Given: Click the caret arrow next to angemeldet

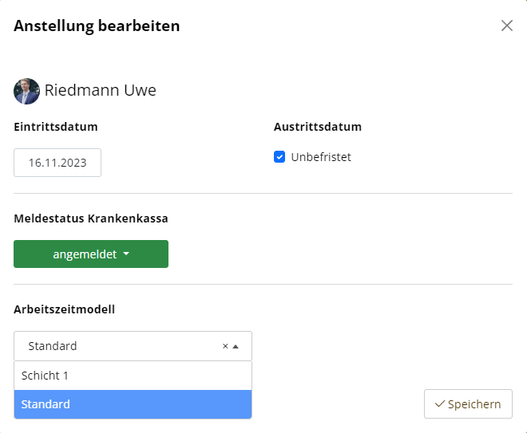Looking at the screenshot, I should (126, 254).
